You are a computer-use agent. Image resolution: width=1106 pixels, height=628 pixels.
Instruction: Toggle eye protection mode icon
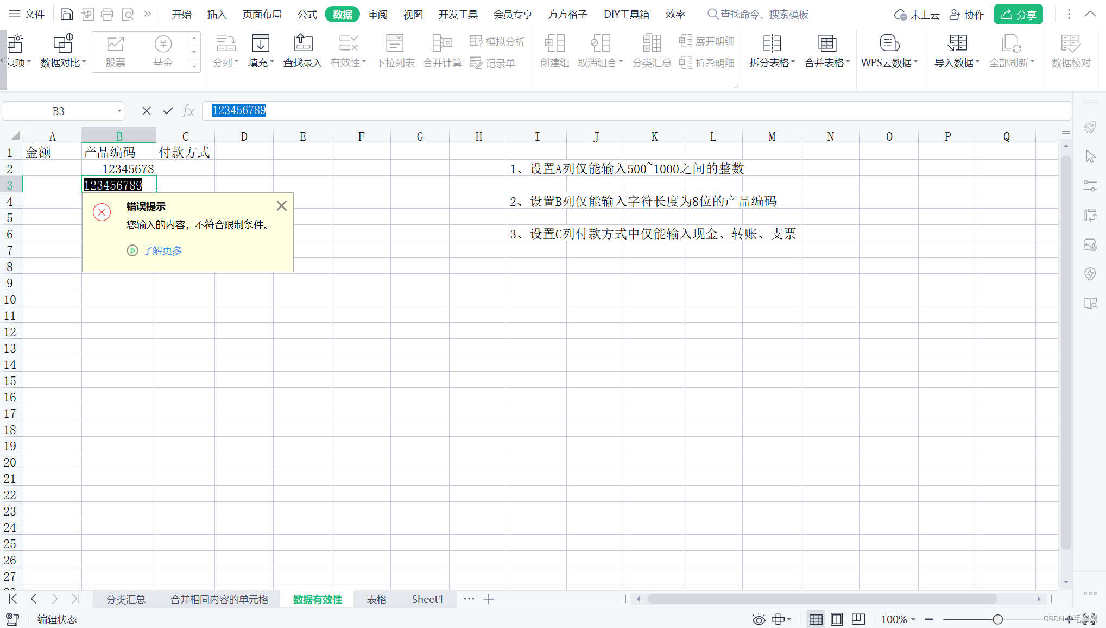(x=759, y=619)
